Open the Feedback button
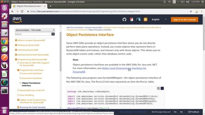The height and width of the screenshot is (115, 205). (194, 112)
